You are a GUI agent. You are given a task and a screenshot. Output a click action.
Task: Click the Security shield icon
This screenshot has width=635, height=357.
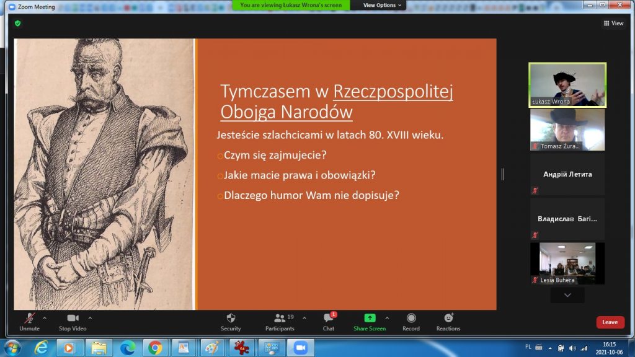(231, 318)
